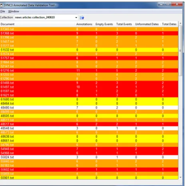Select row 48480.txt
186x186 pixels.
pos(89,108)
